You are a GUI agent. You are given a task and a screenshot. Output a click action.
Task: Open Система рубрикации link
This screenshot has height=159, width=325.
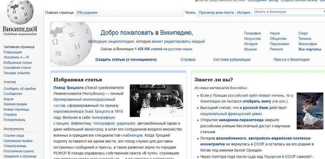point(232,60)
